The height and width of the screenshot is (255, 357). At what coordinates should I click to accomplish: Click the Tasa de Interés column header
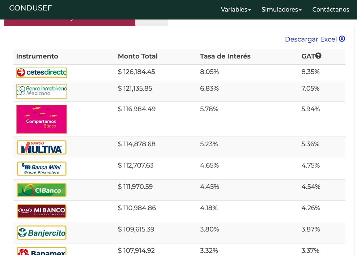coord(225,56)
